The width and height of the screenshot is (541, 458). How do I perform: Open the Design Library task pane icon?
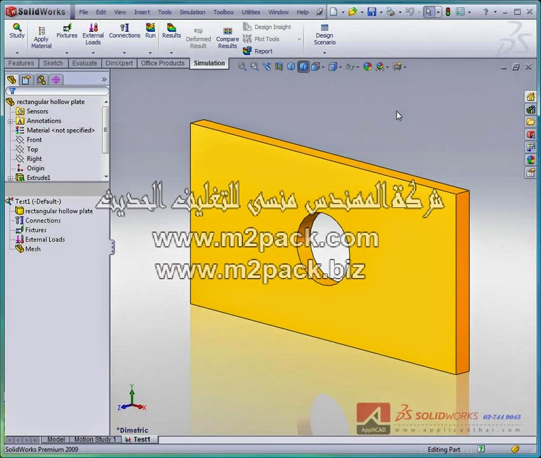[531, 110]
